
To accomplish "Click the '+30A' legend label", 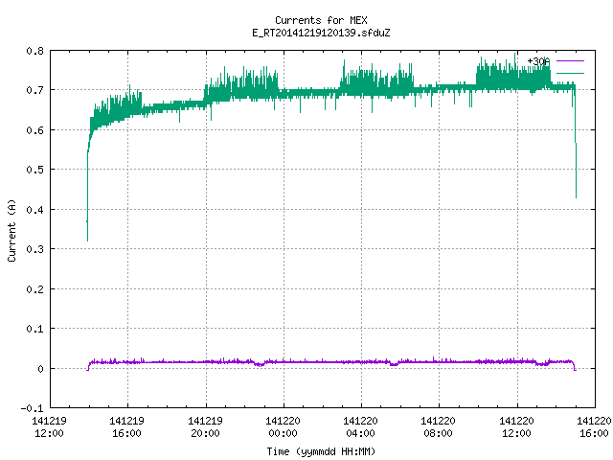I will [538, 61].
